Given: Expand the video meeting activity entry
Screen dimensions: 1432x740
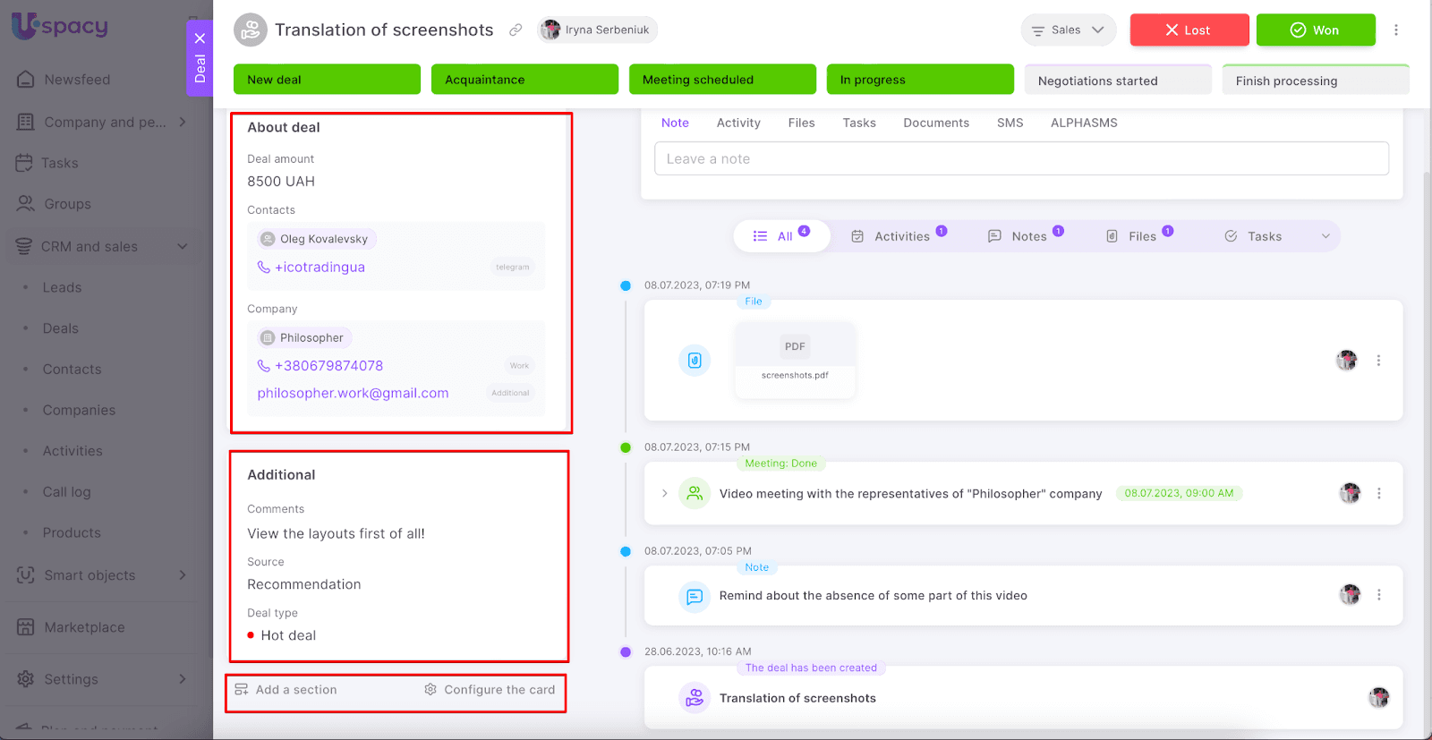Looking at the screenshot, I should pos(664,494).
